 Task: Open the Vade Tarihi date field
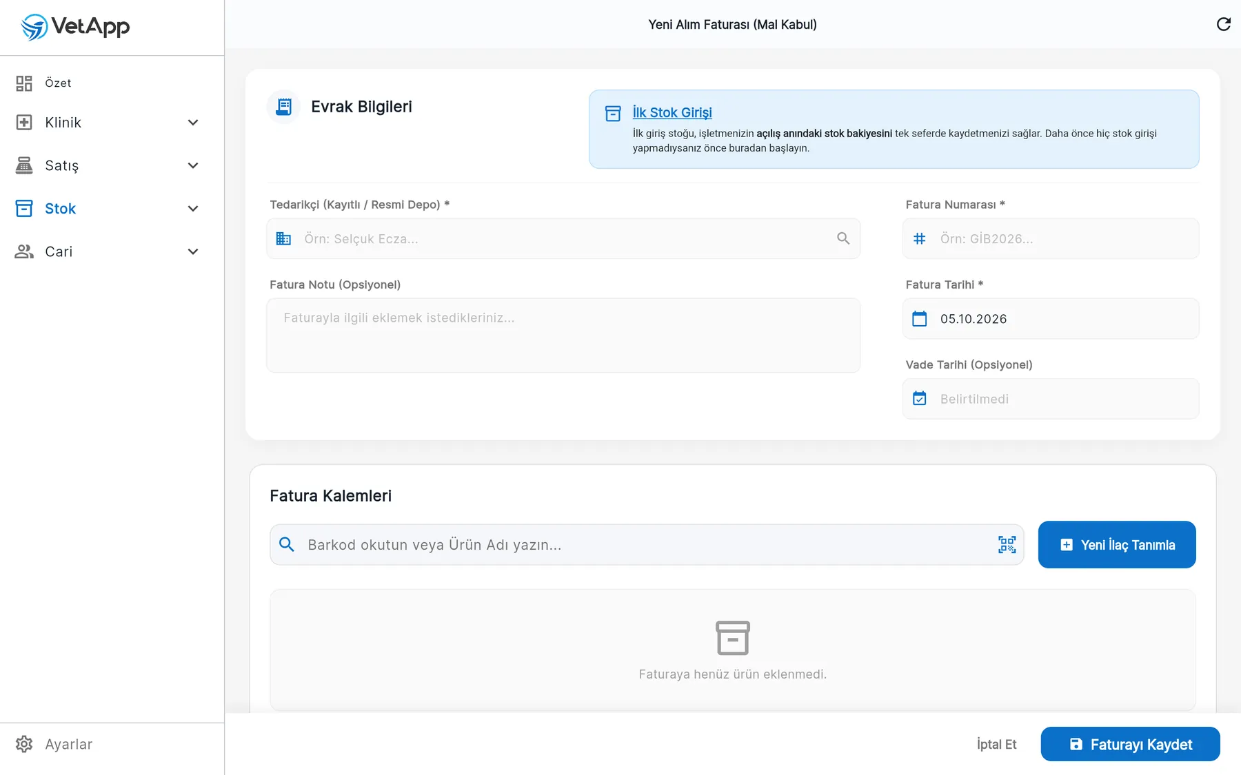pos(1051,398)
